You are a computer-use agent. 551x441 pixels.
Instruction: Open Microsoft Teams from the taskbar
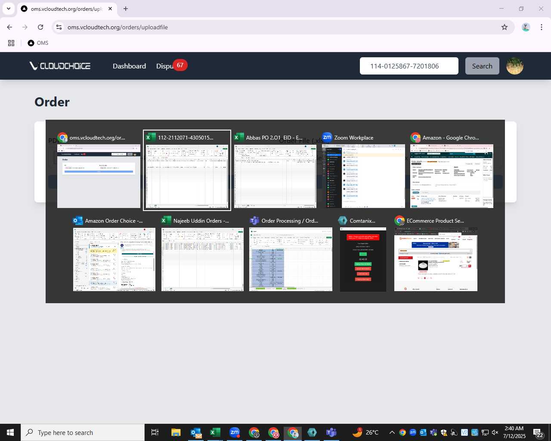(331, 432)
